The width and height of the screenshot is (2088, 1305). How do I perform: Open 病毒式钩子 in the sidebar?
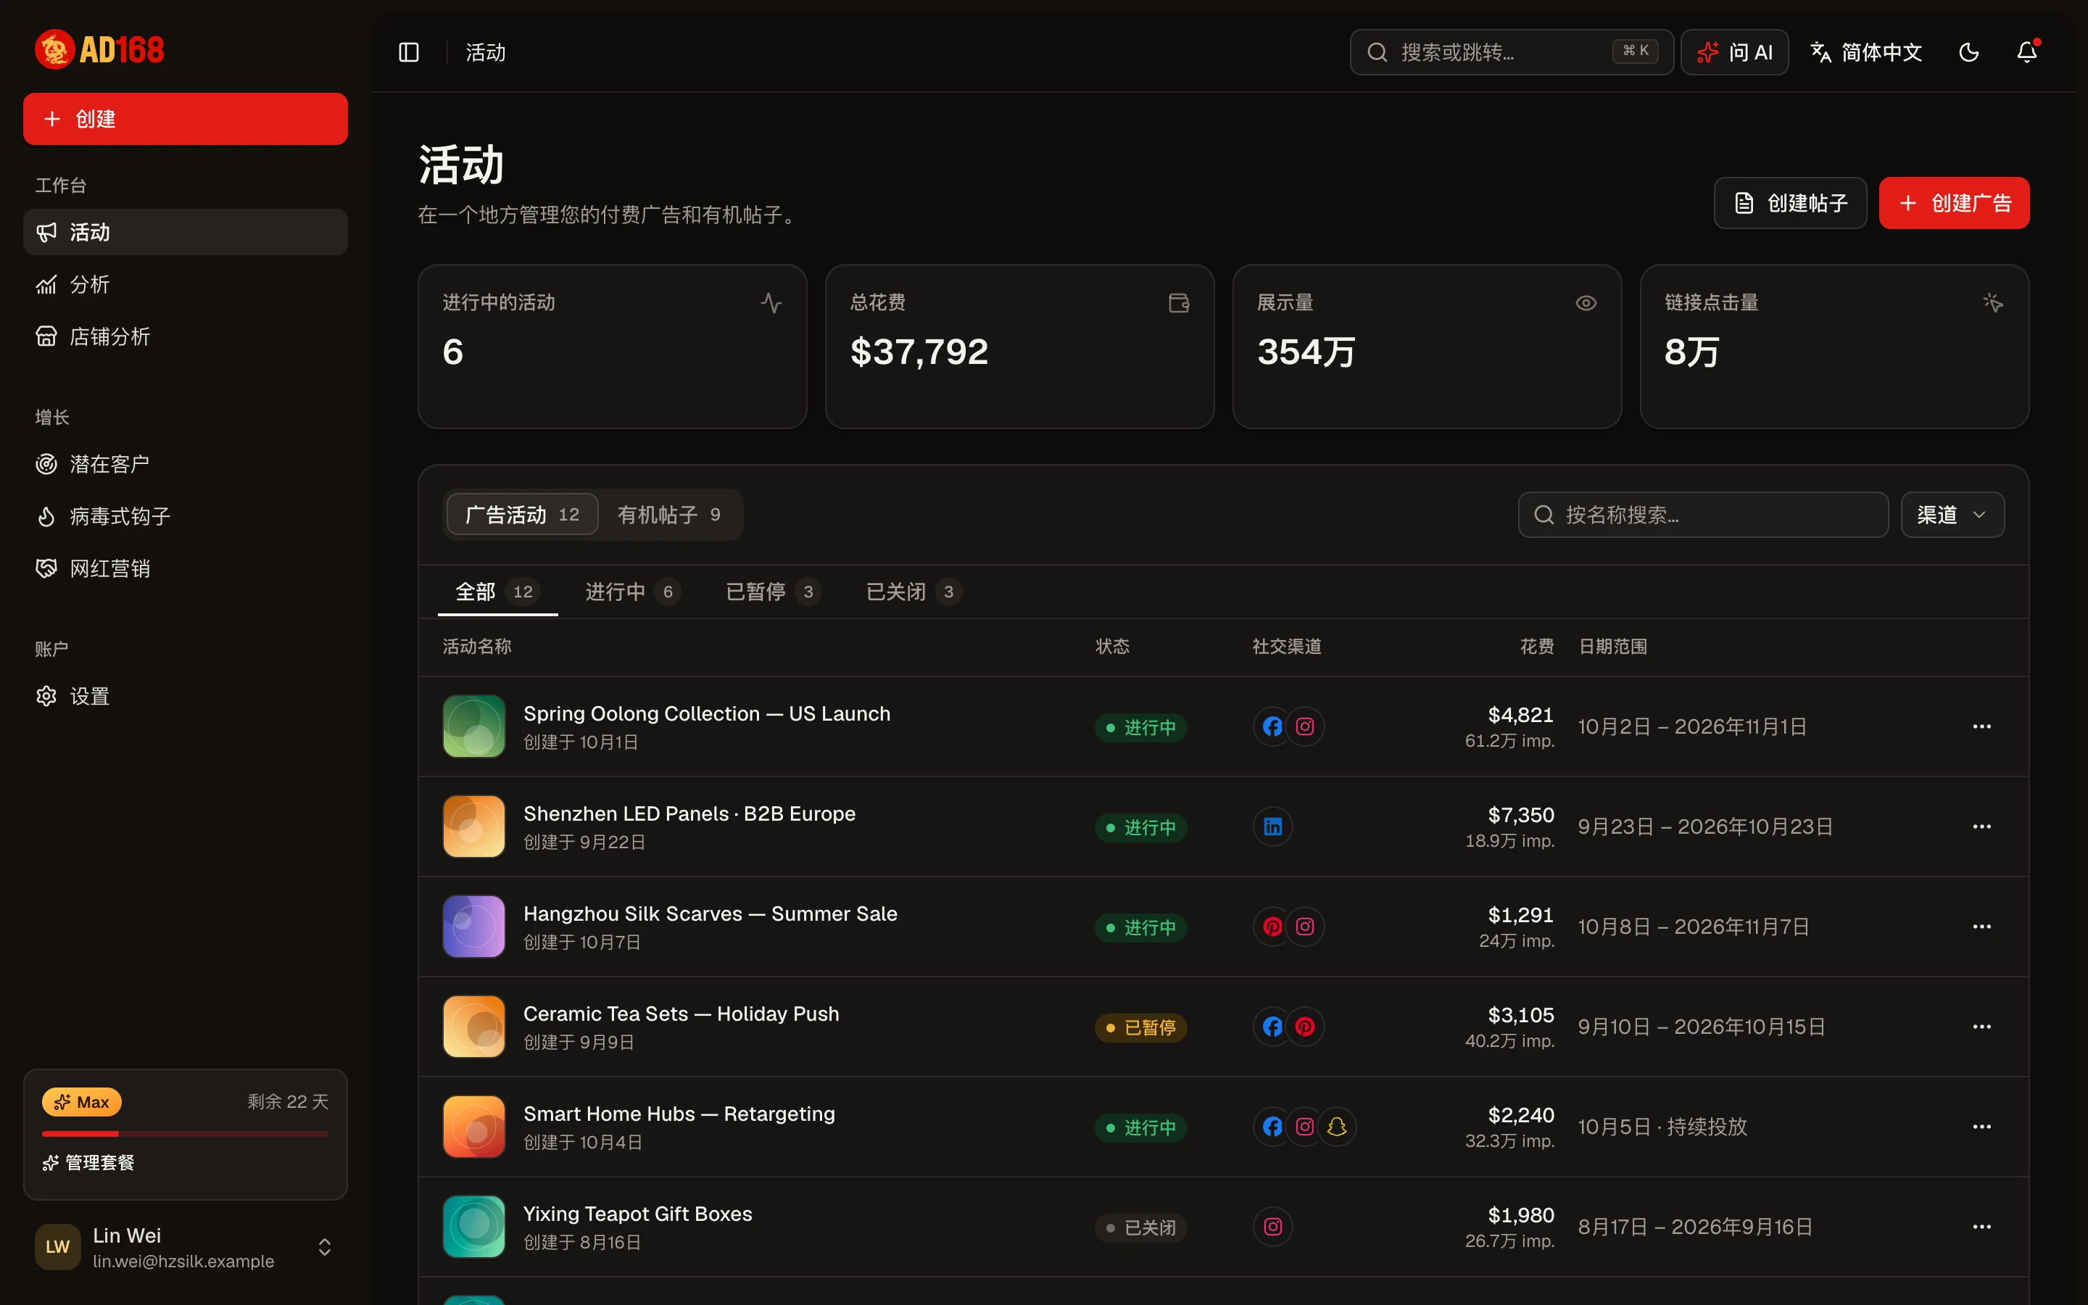(x=186, y=516)
